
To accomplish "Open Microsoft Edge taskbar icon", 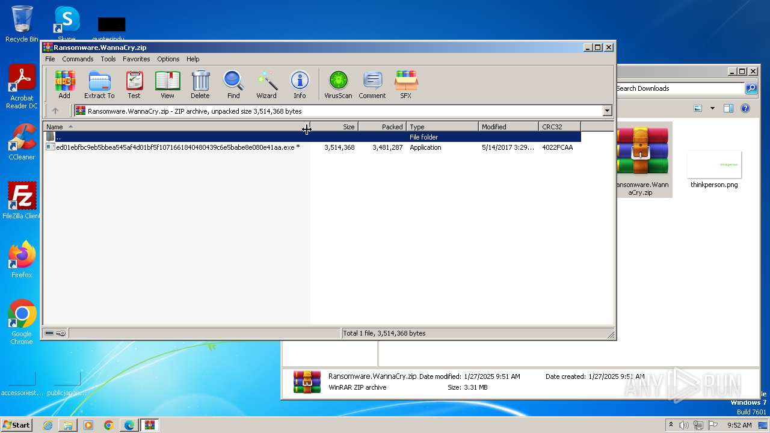I will pyautogui.click(x=129, y=425).
